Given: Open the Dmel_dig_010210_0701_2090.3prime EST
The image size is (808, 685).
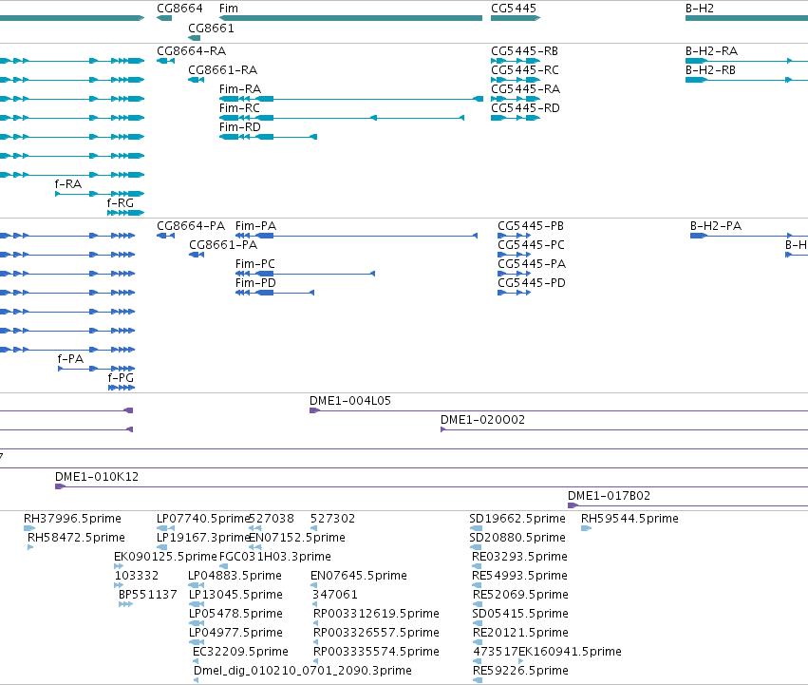Looking at the screenshot, I should click(197, 680).
